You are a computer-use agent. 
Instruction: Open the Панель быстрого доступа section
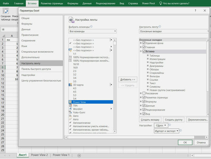point(36,69)
